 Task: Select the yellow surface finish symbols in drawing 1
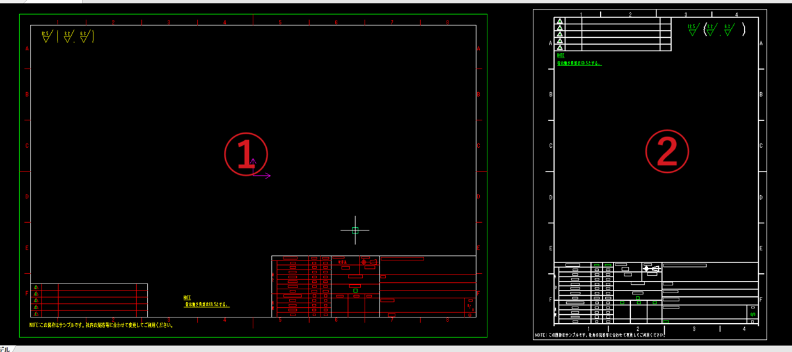[x=68, y=36]
